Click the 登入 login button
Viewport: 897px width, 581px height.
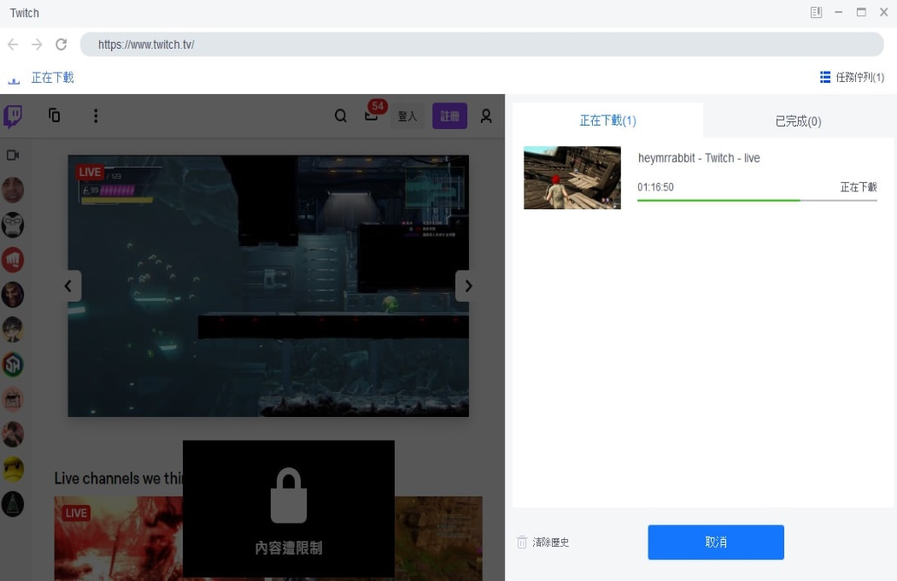coord(407,116)
